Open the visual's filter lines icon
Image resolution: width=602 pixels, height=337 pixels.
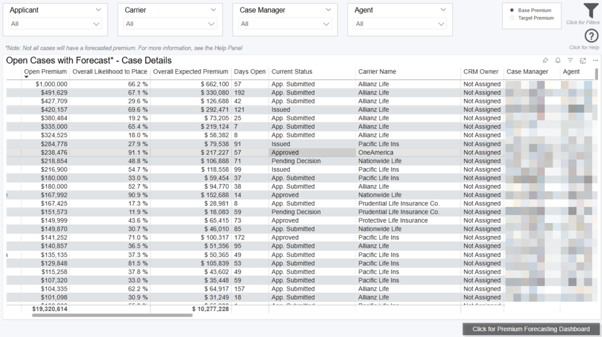point(570,60)
